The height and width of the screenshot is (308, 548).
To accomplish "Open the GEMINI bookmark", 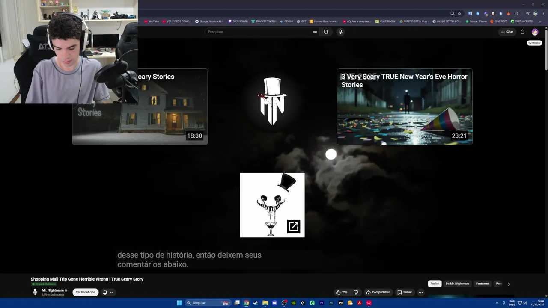I will 286,21.
